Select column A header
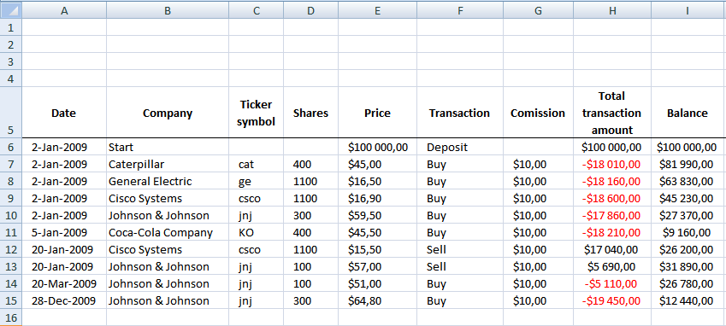The width and height of the screenshot is (726, 326). pyautogui.click(x=64, y=10)
